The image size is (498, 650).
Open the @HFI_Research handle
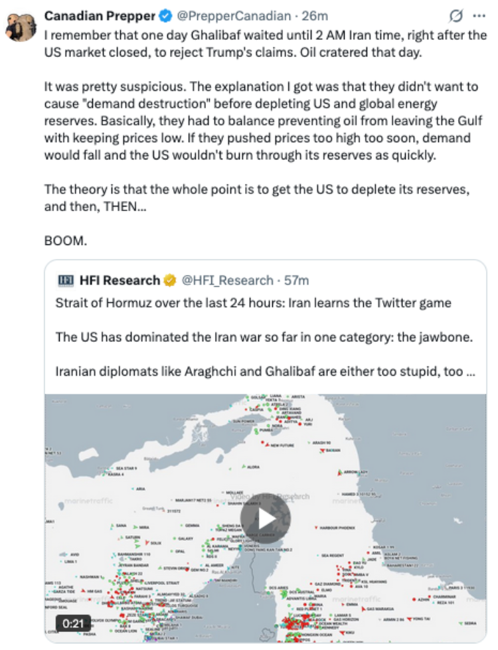227,281
